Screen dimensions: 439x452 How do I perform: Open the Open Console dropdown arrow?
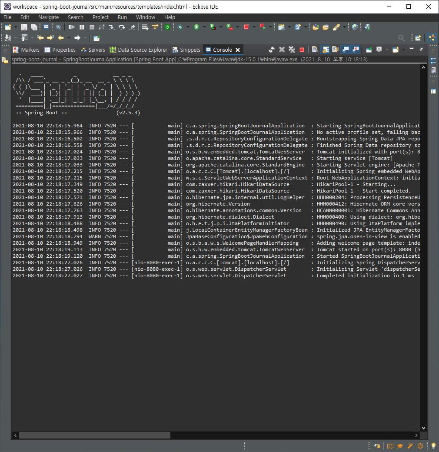point(403,50)
